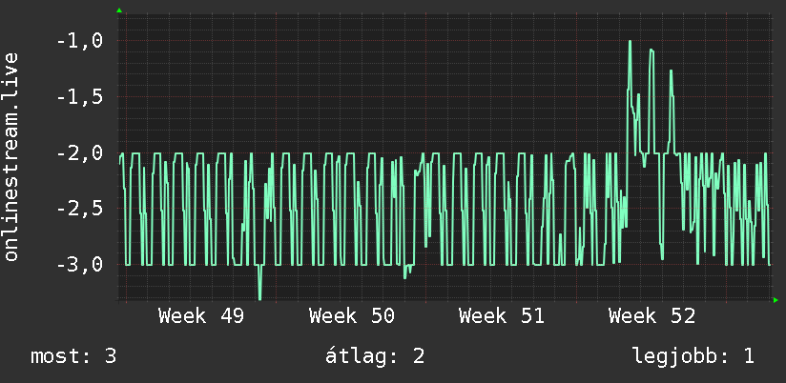The height and width of the screenshot is (383, 786).
Task: Click the '-2,5' y-axis value
Action: [79, 209]
